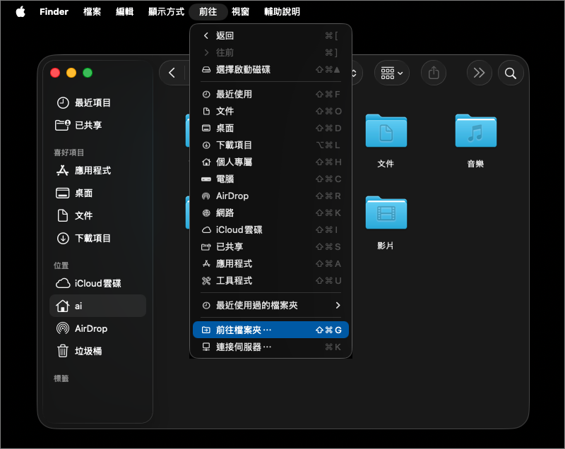The height and width of the screenshot is (449, 565).
Task: Click the back navigation arrow button
Action: (x=172, y=73)
